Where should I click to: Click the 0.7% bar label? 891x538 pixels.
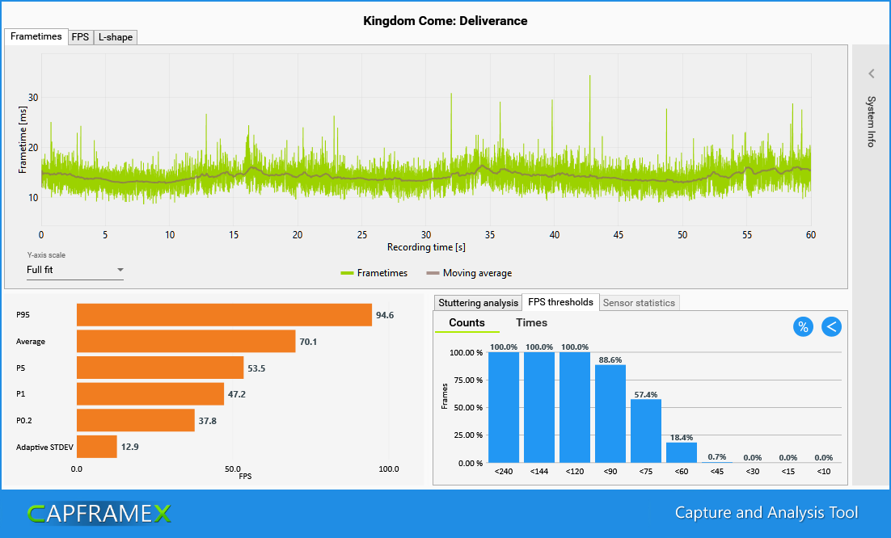coord(717,457)
